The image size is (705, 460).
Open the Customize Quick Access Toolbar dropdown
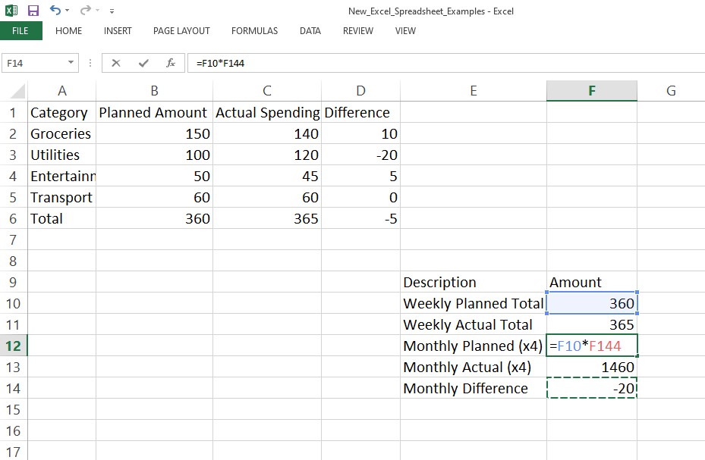pyautogui.click(x=112, y=11)
